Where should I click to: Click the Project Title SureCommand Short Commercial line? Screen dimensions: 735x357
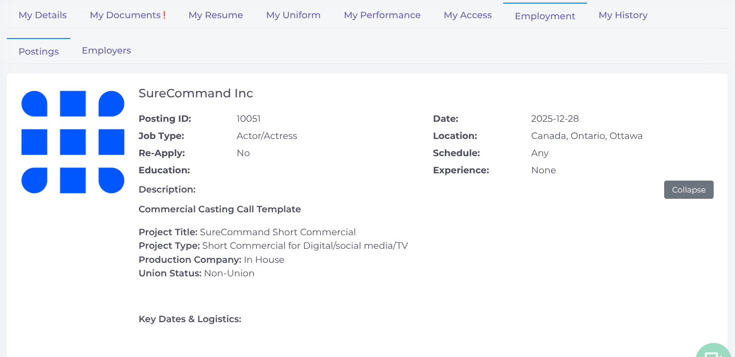[x=247, y=232]
